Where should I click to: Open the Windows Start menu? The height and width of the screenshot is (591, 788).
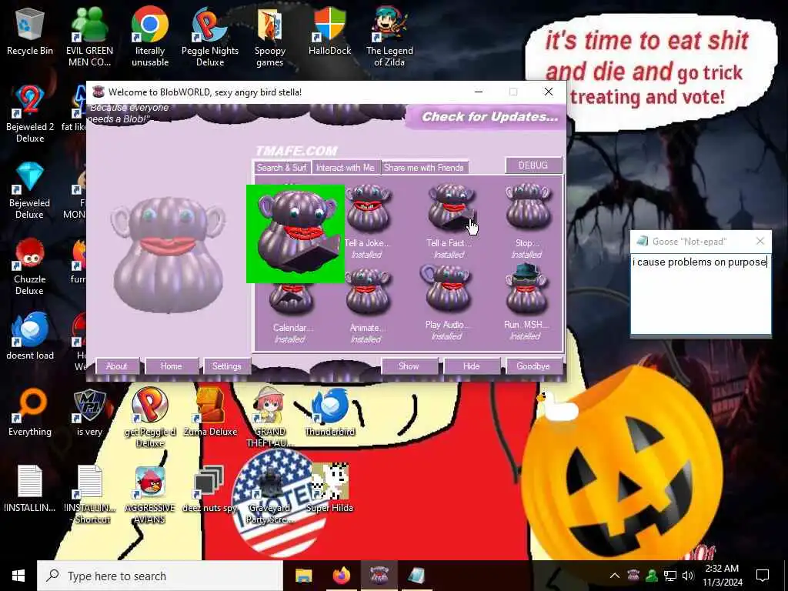pos(18,576)
